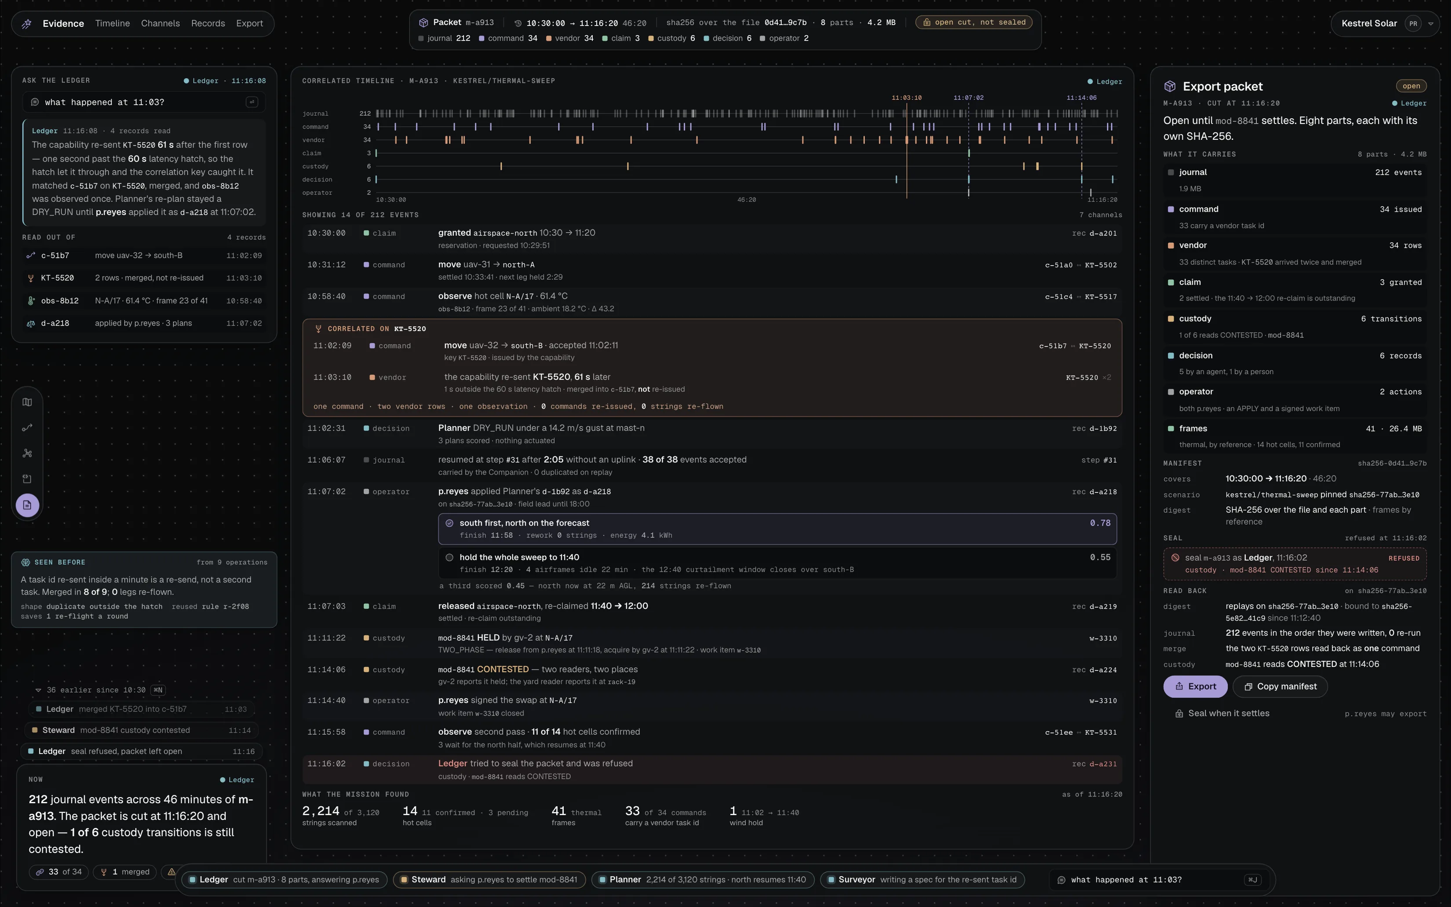Expand the c-51b7 read-out record

(144, 256)
